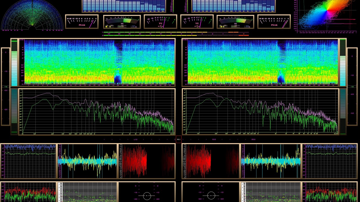Click the red R0.1 balance indicator box
Screen dimensions: 360x202
pyautogui.click(x=179, y=139)
